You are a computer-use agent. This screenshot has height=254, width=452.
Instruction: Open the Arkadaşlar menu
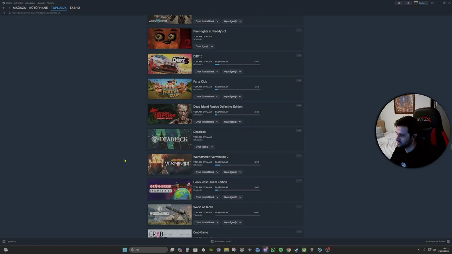[x=30, y=3]
